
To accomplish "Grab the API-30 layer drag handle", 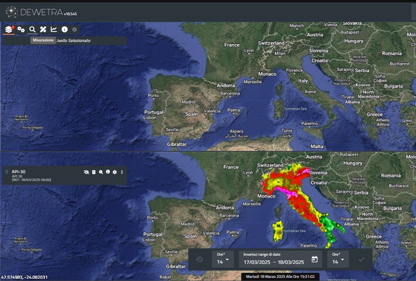I will [7, 172].
